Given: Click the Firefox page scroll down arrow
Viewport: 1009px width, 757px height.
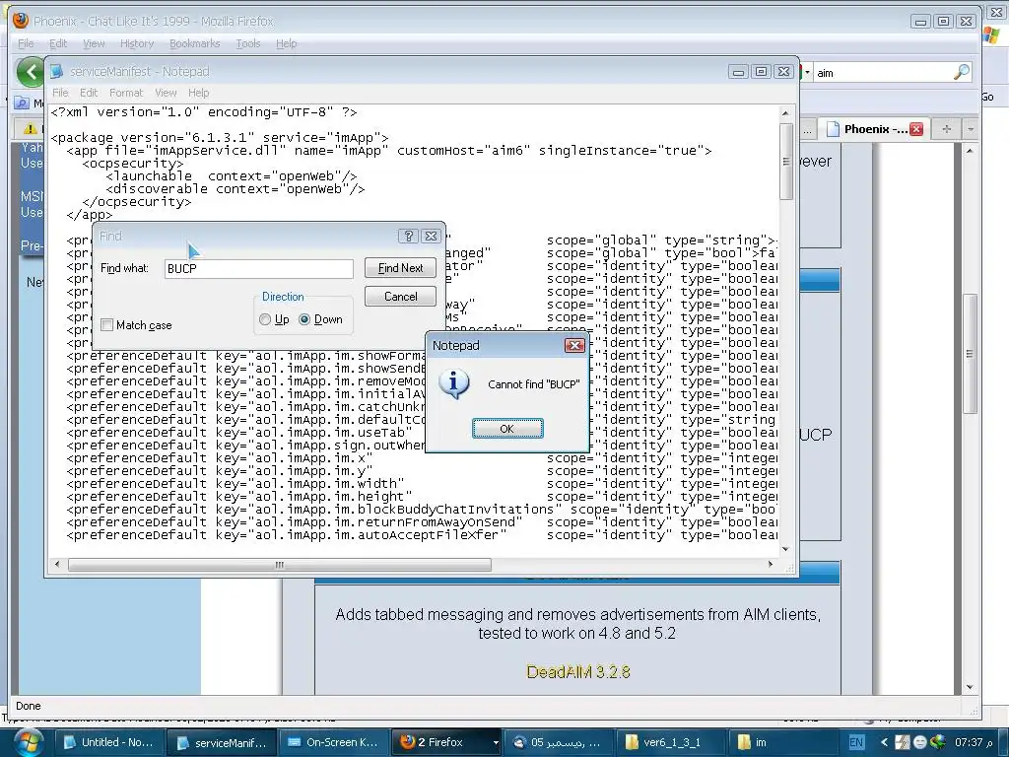Looking at the screenshot, I should 970,687.
